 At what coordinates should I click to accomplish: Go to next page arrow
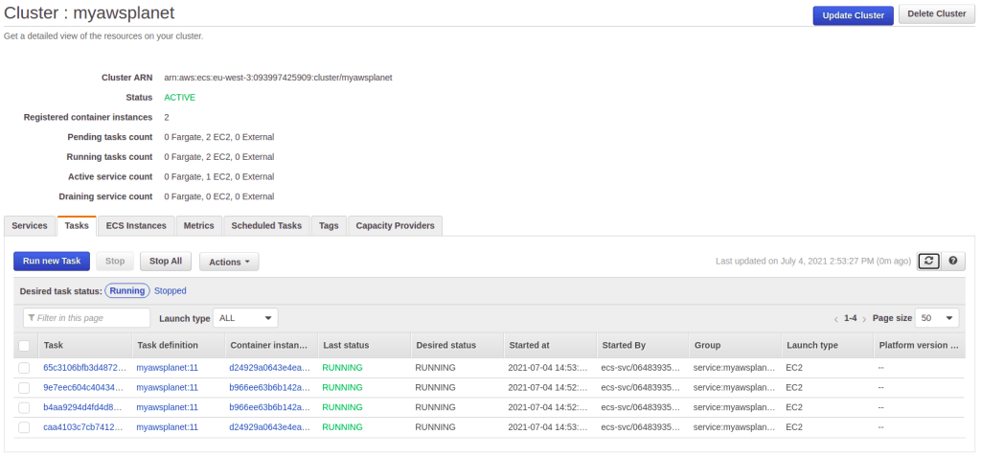864,318
